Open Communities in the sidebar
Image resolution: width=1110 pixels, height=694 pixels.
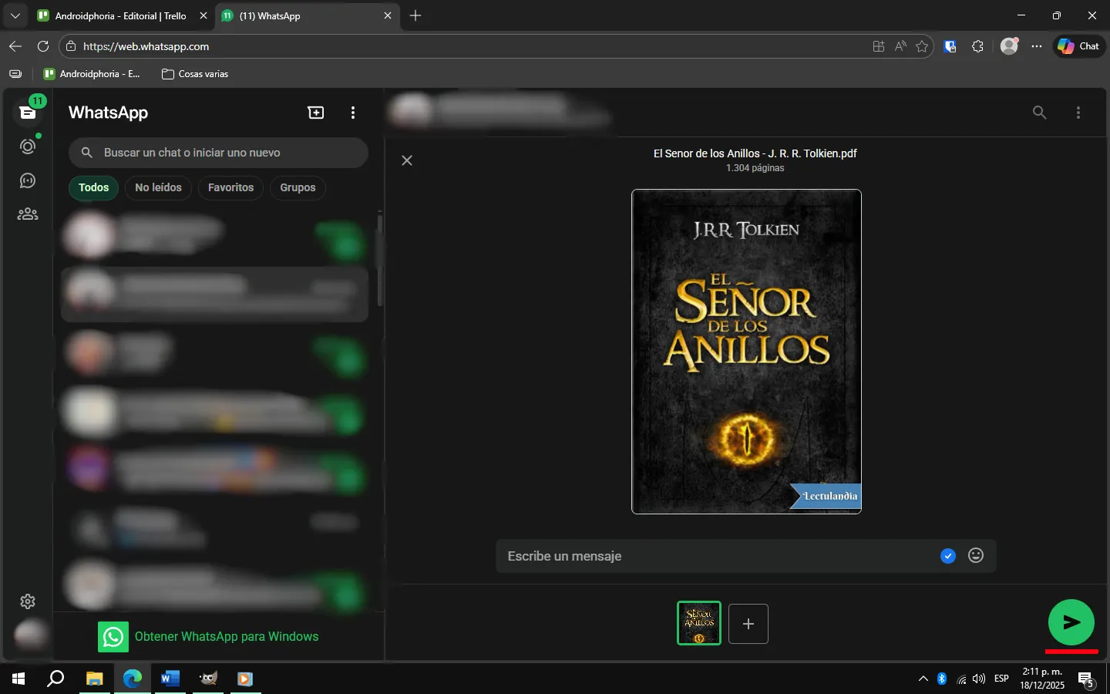pyautogui.click(x=28, y=214)
